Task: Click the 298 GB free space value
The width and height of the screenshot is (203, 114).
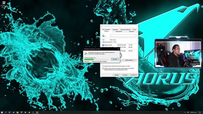Action: point(130,47)
